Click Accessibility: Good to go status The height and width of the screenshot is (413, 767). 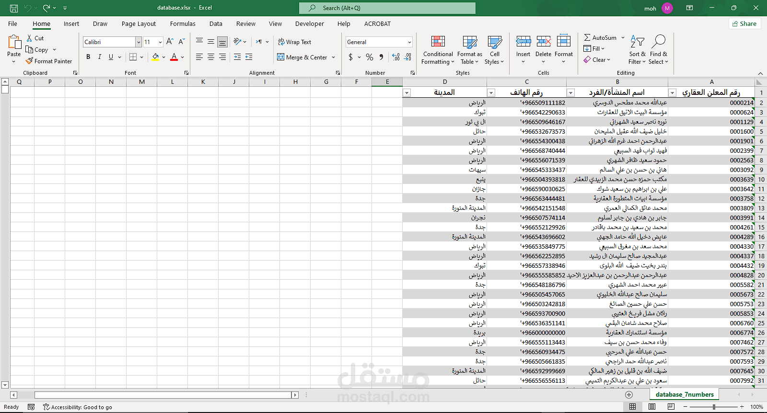point(78,407)
